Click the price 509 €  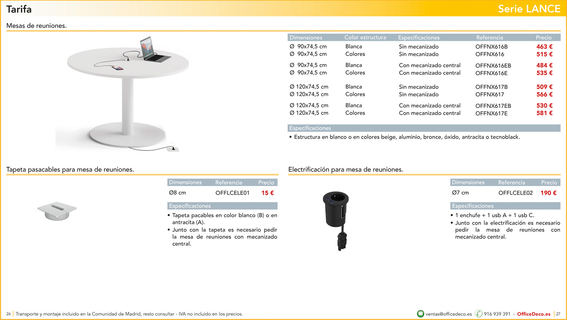pyautogui.click(x=545, y=87)
